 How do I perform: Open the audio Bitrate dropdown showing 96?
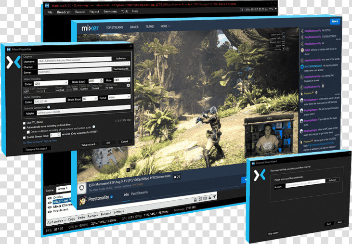tap(90, 99)
